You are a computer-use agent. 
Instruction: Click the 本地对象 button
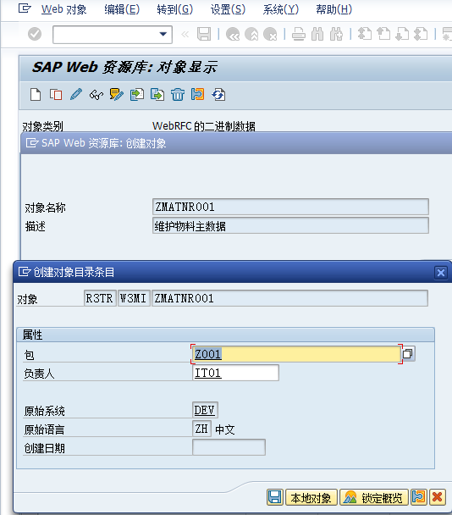(311, 497)
